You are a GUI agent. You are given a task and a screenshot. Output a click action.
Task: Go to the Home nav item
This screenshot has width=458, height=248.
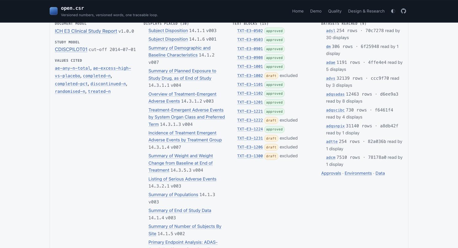(298, 11)
